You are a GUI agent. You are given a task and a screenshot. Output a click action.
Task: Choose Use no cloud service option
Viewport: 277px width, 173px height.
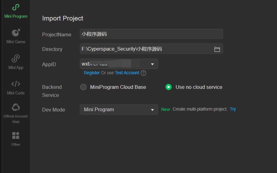[169, 87]
